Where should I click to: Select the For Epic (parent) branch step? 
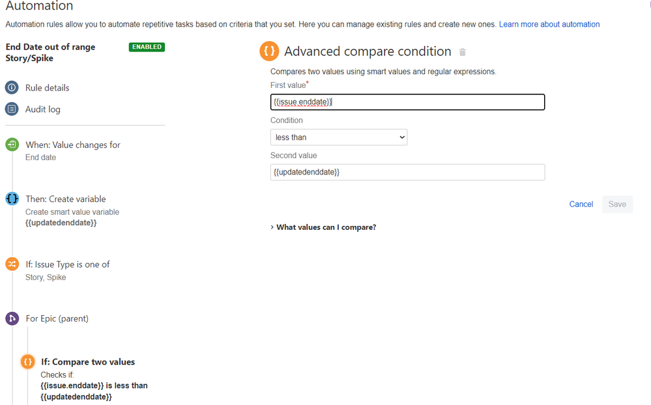point(57,318)
